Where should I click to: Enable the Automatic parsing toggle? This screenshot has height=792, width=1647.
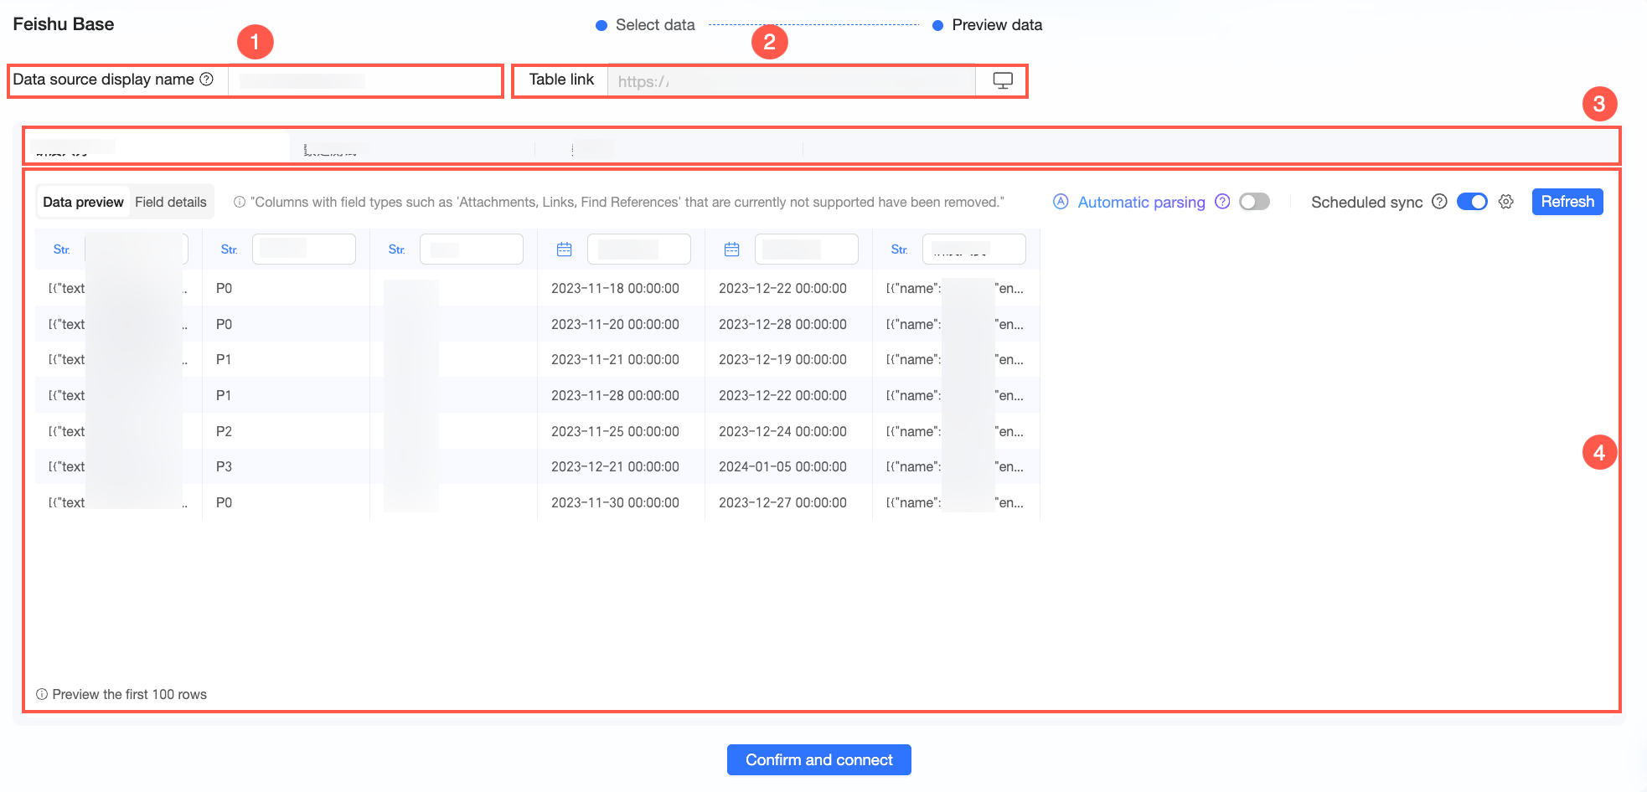click(1254, 202)
